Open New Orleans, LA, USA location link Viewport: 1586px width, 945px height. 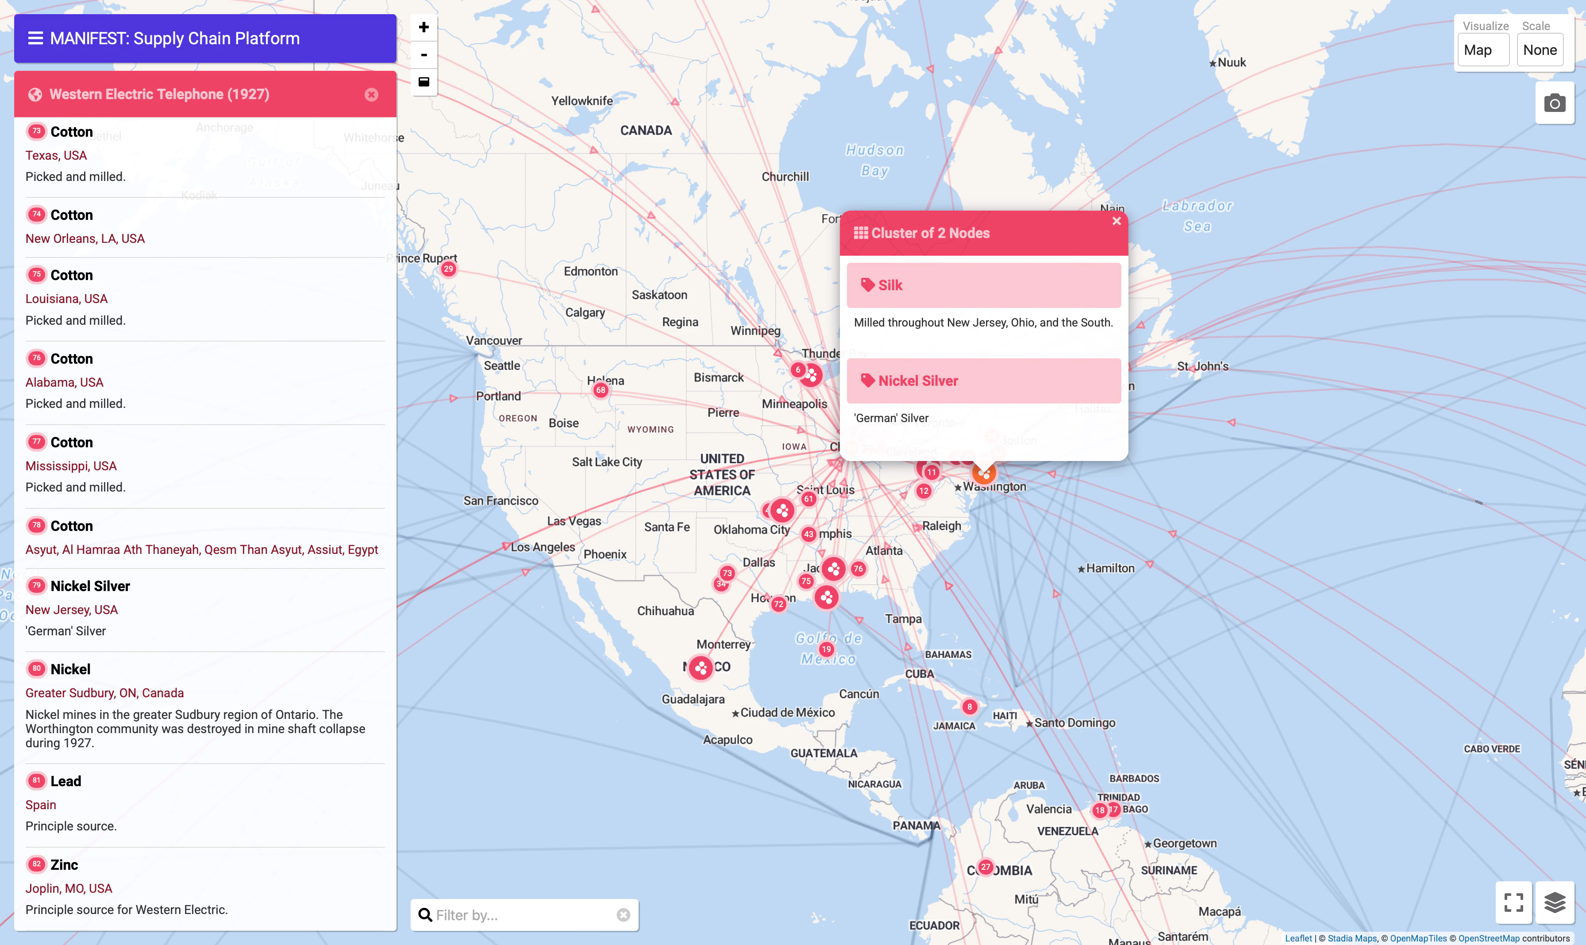click(x=85, y=239)
